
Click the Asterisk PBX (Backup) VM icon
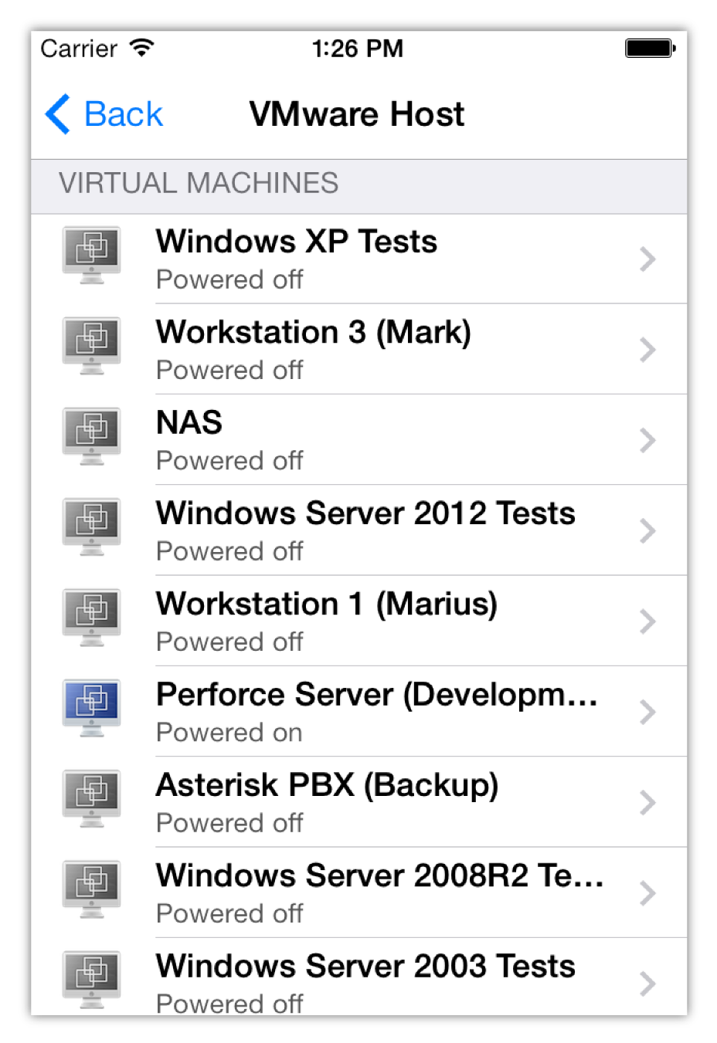coord(92,799)
